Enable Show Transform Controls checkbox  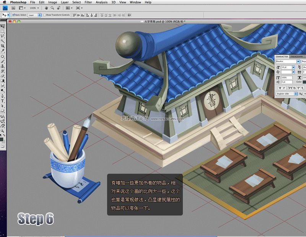44,15
